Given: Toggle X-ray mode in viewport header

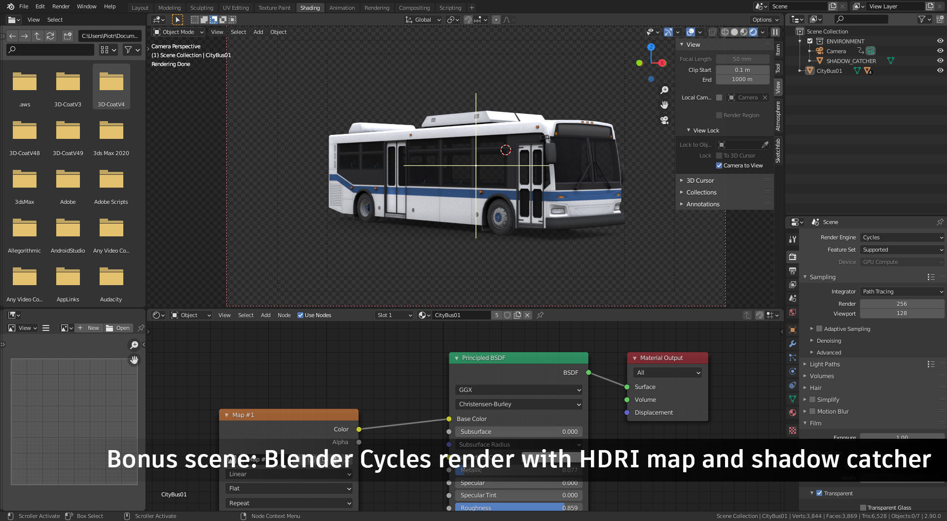Looking at the screenshot, I should (713, 32).
